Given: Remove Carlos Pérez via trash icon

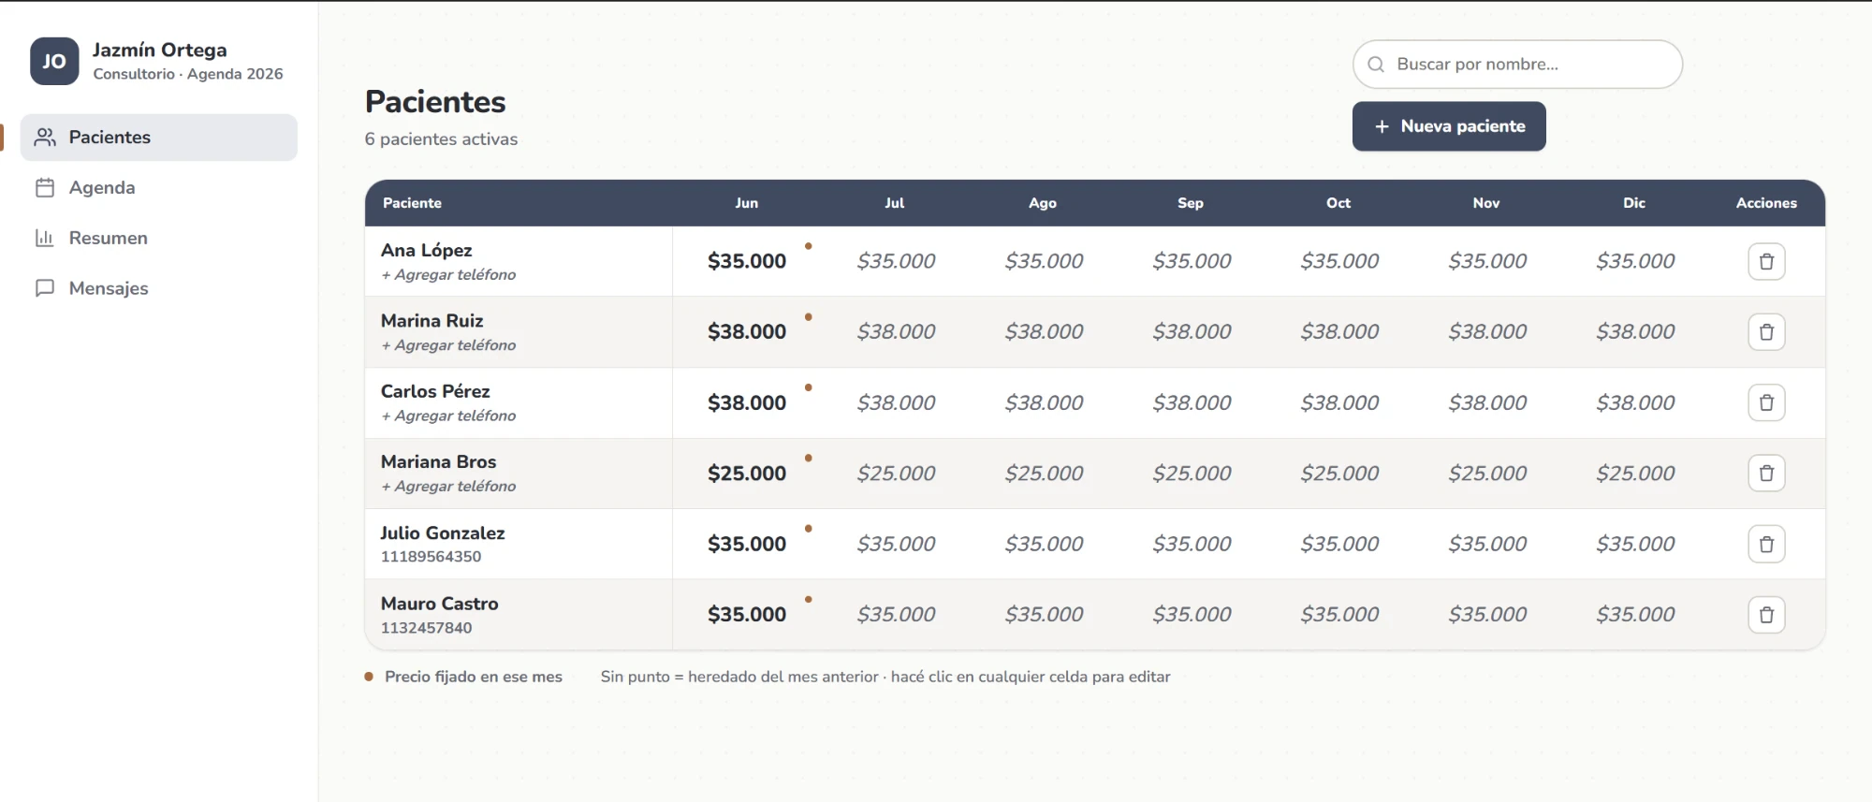Looking at the screenshot, I should 1766,402.
